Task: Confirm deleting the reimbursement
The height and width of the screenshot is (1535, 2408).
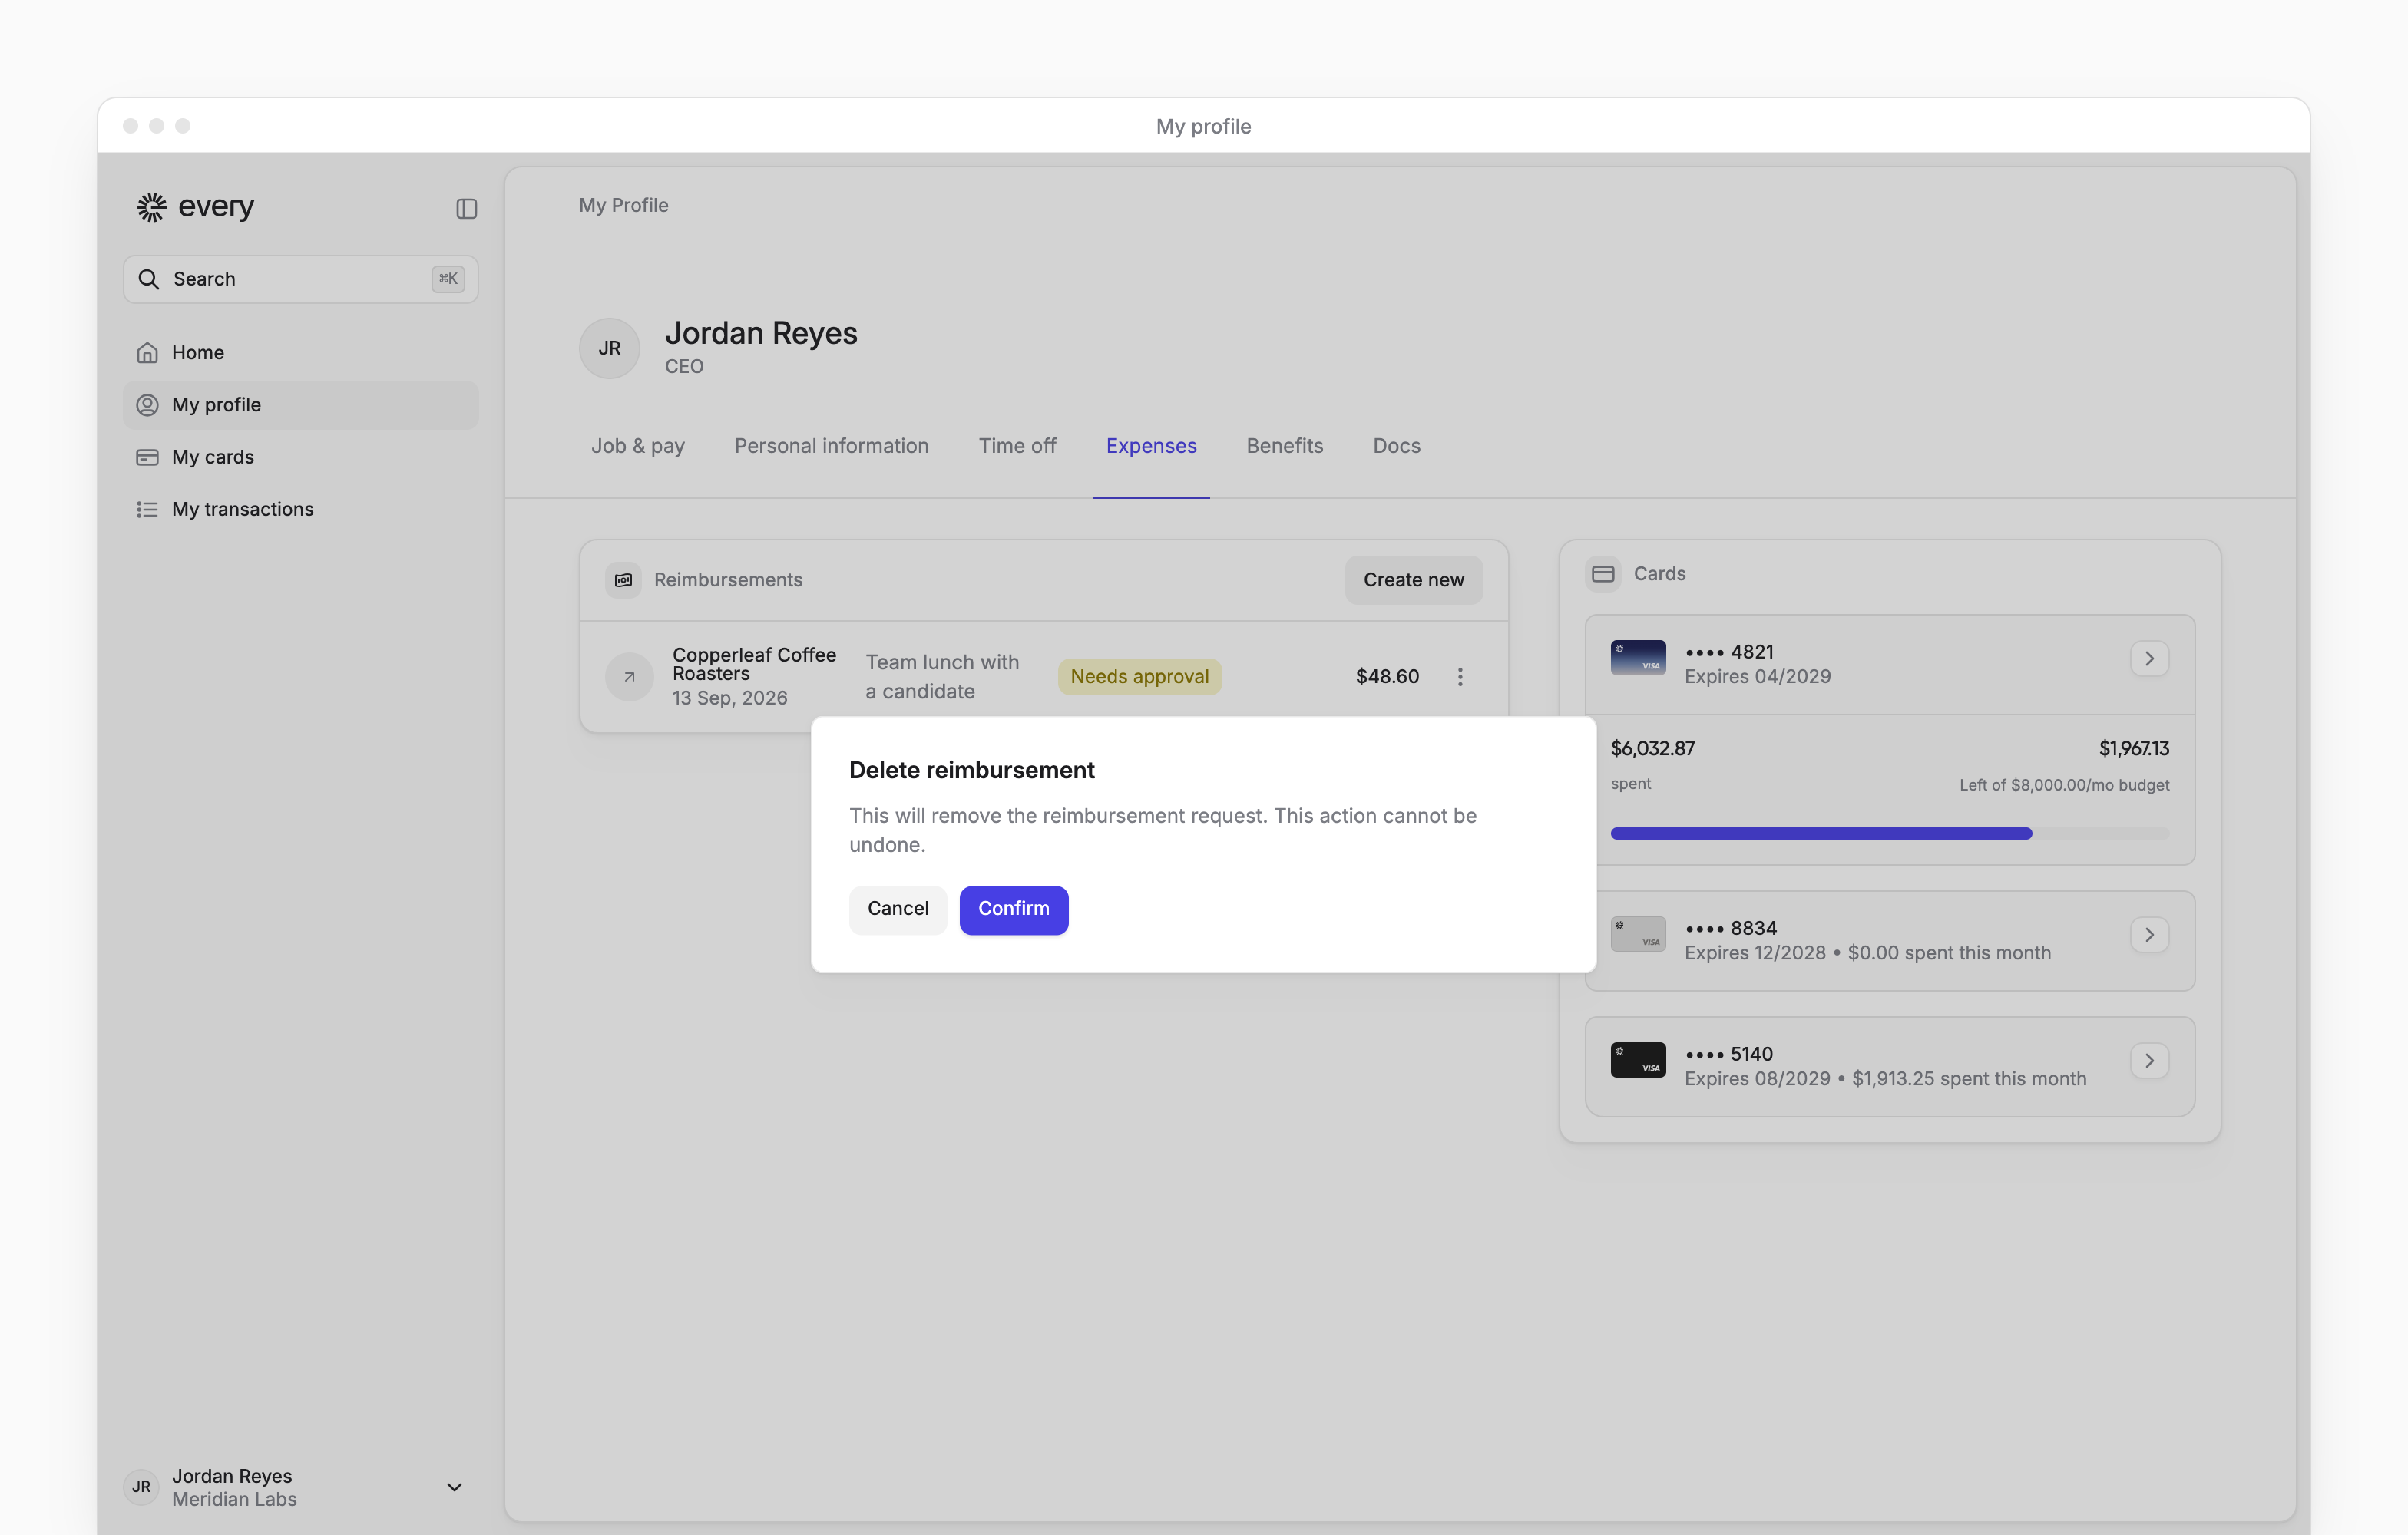Action: pos(1014,909)
